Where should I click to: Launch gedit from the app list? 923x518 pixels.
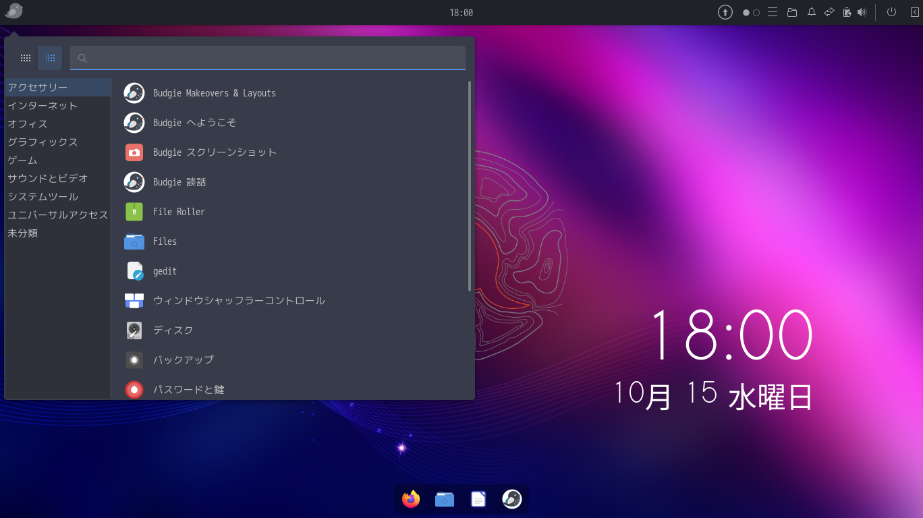pyautogui.click(x=164, y=270)
